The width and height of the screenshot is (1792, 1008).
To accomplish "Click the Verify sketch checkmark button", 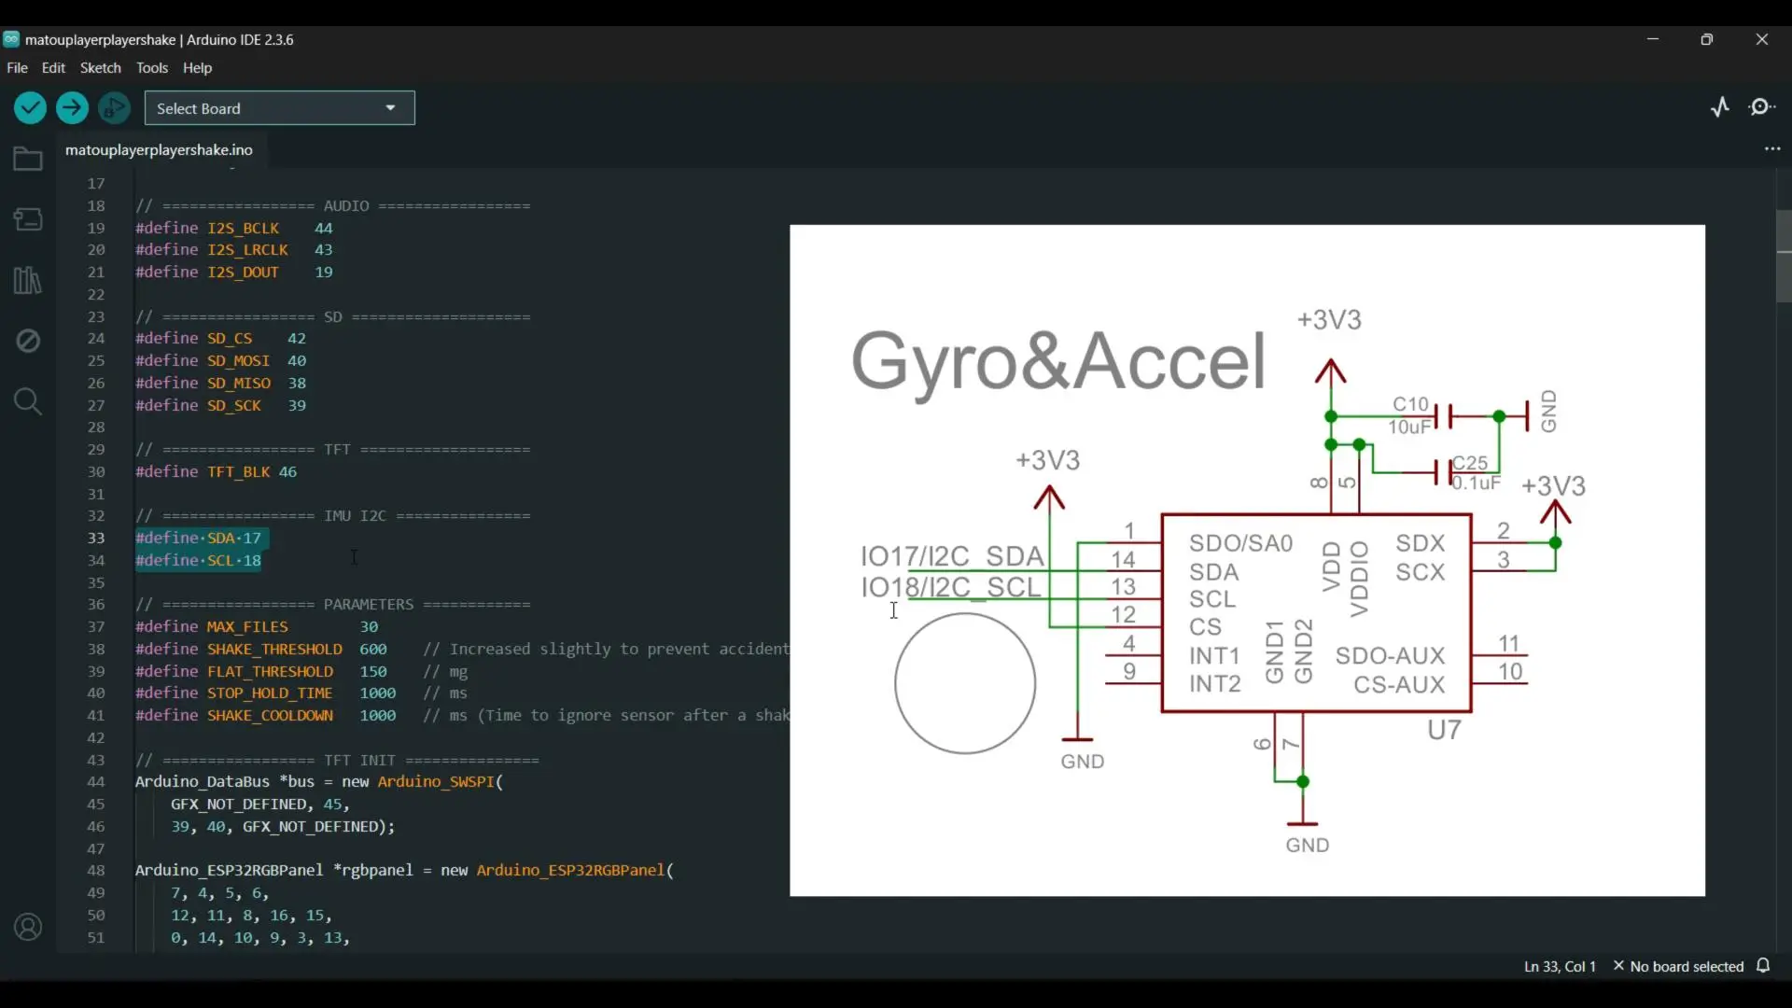I will 30,108.
